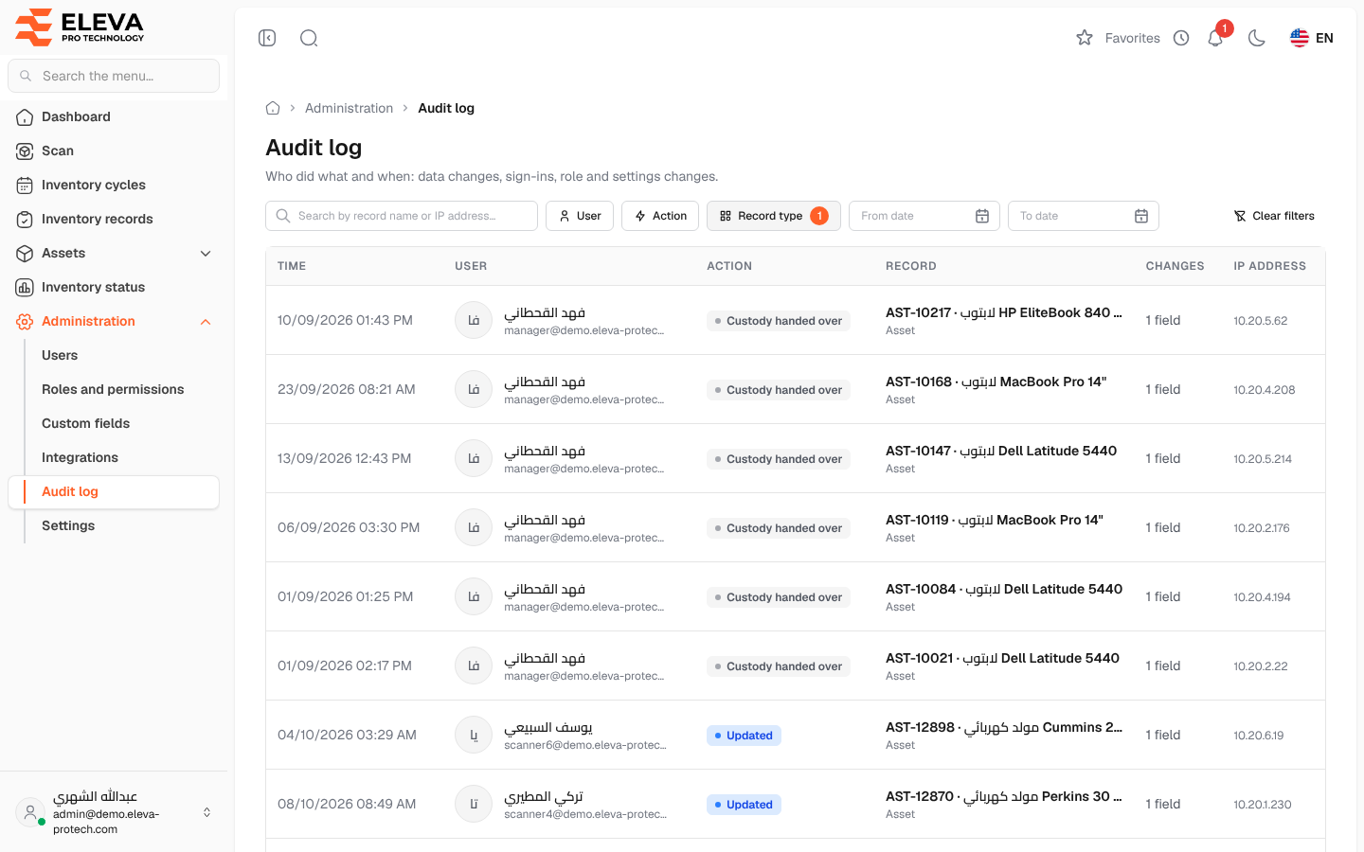Open record AST-10147 Dell Latitude
This screenshot has width=1364, height=852.
(1001, 451)
